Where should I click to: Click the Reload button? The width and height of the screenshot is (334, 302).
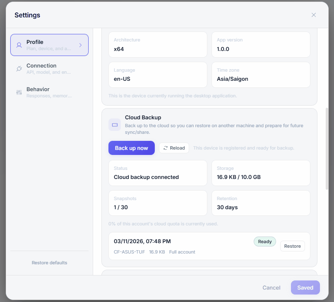[x=174, y=148]
